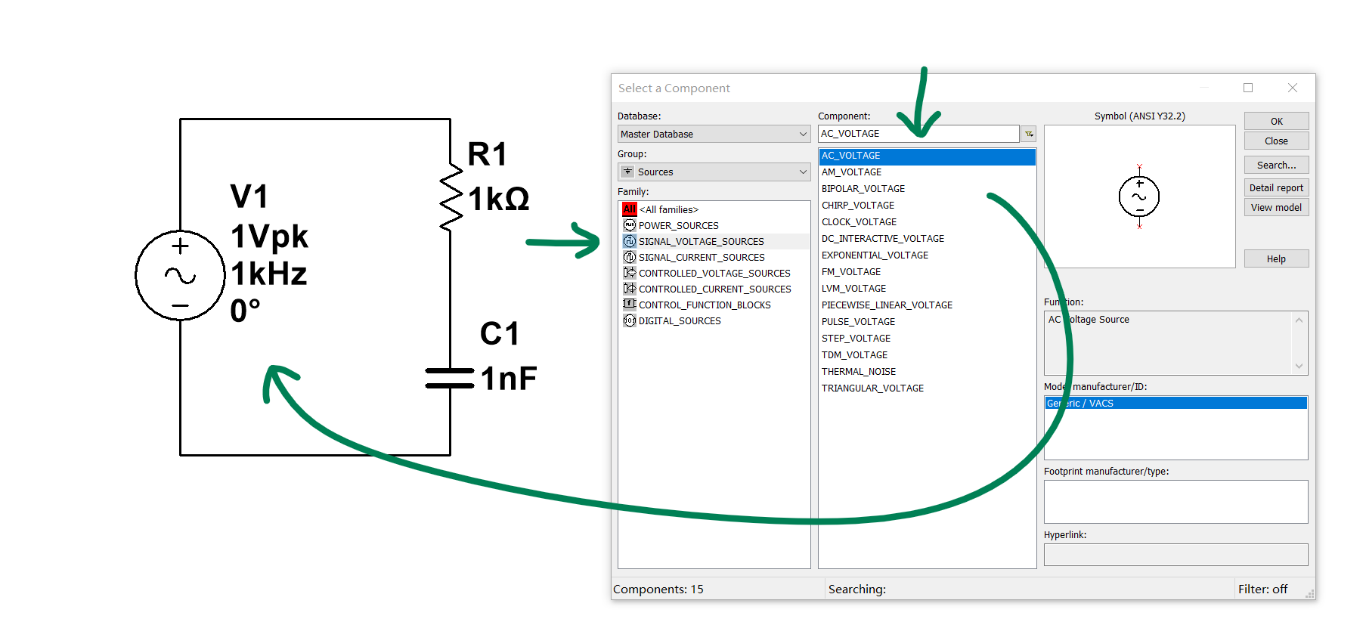The width and height of the screenshot is (1366, 622).
Task: Select the CONTROL_FUNCTION_BLOCKS icon
Action: [x=629, y=305]
